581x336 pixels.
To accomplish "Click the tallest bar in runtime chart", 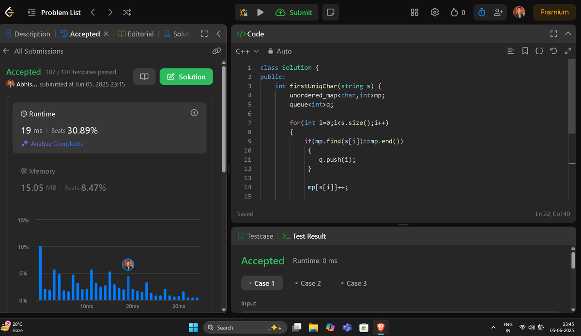I will (x=40, y=273).
